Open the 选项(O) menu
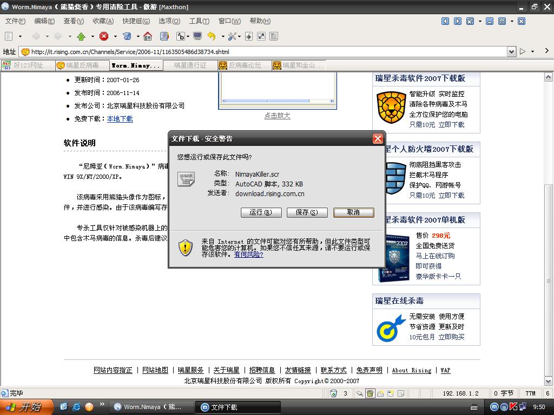 click(x=169, y=21)
